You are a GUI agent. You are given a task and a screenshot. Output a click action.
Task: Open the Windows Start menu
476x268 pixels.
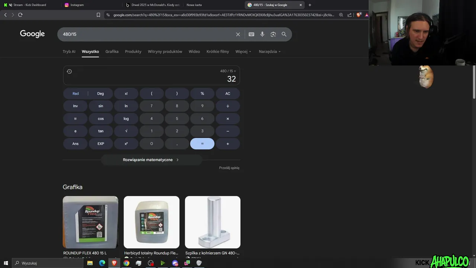click(6, 263)
